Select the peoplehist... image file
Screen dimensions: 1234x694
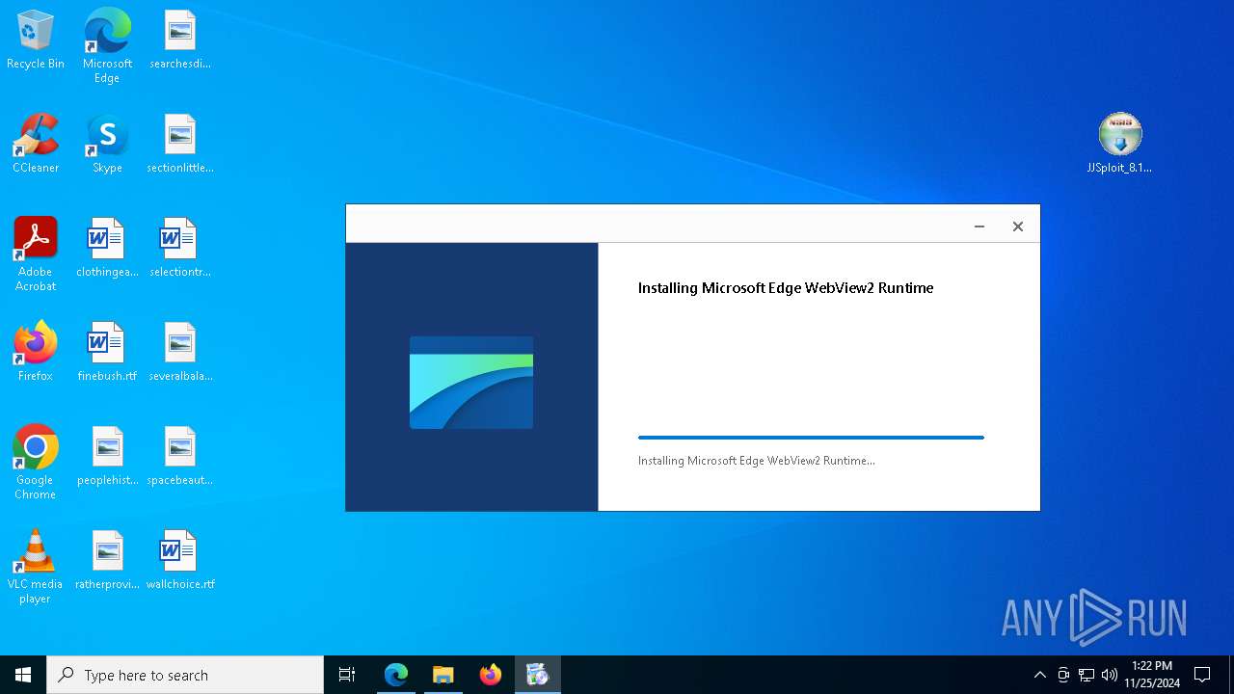[x=107, y=457]
